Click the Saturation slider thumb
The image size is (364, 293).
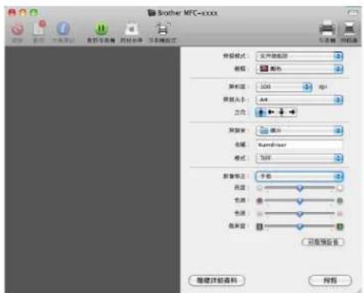300,226
